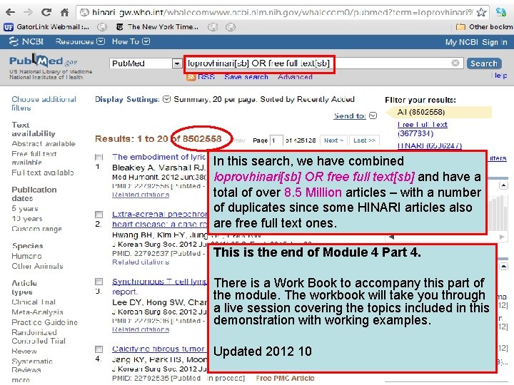Set a Custom range for dates

(x=36, y=229)
